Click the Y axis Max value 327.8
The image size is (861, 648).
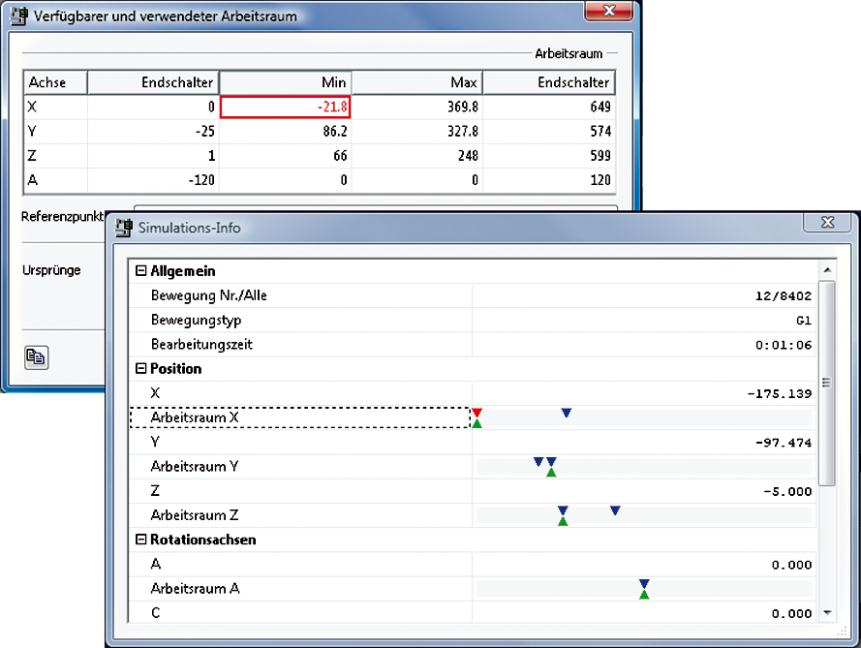click(415, 131)
